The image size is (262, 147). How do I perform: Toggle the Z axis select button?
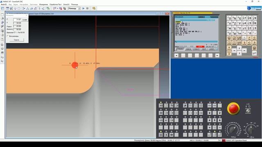point(220,113)
